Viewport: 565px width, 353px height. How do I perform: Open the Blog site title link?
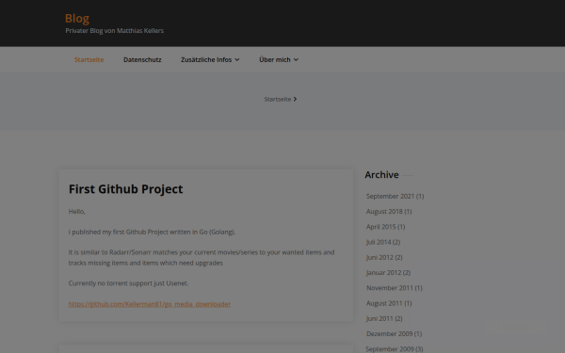[77, 19]
